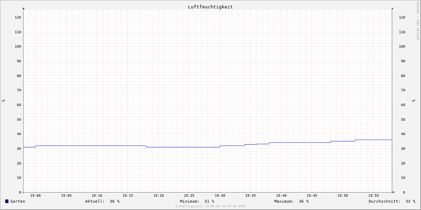421x210 pixels.
Task: Click the 19:20 time axis label
Action: [159, 196]
